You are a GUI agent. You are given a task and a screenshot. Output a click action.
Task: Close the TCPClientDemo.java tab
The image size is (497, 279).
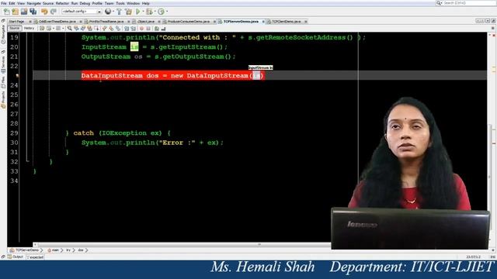306,22
